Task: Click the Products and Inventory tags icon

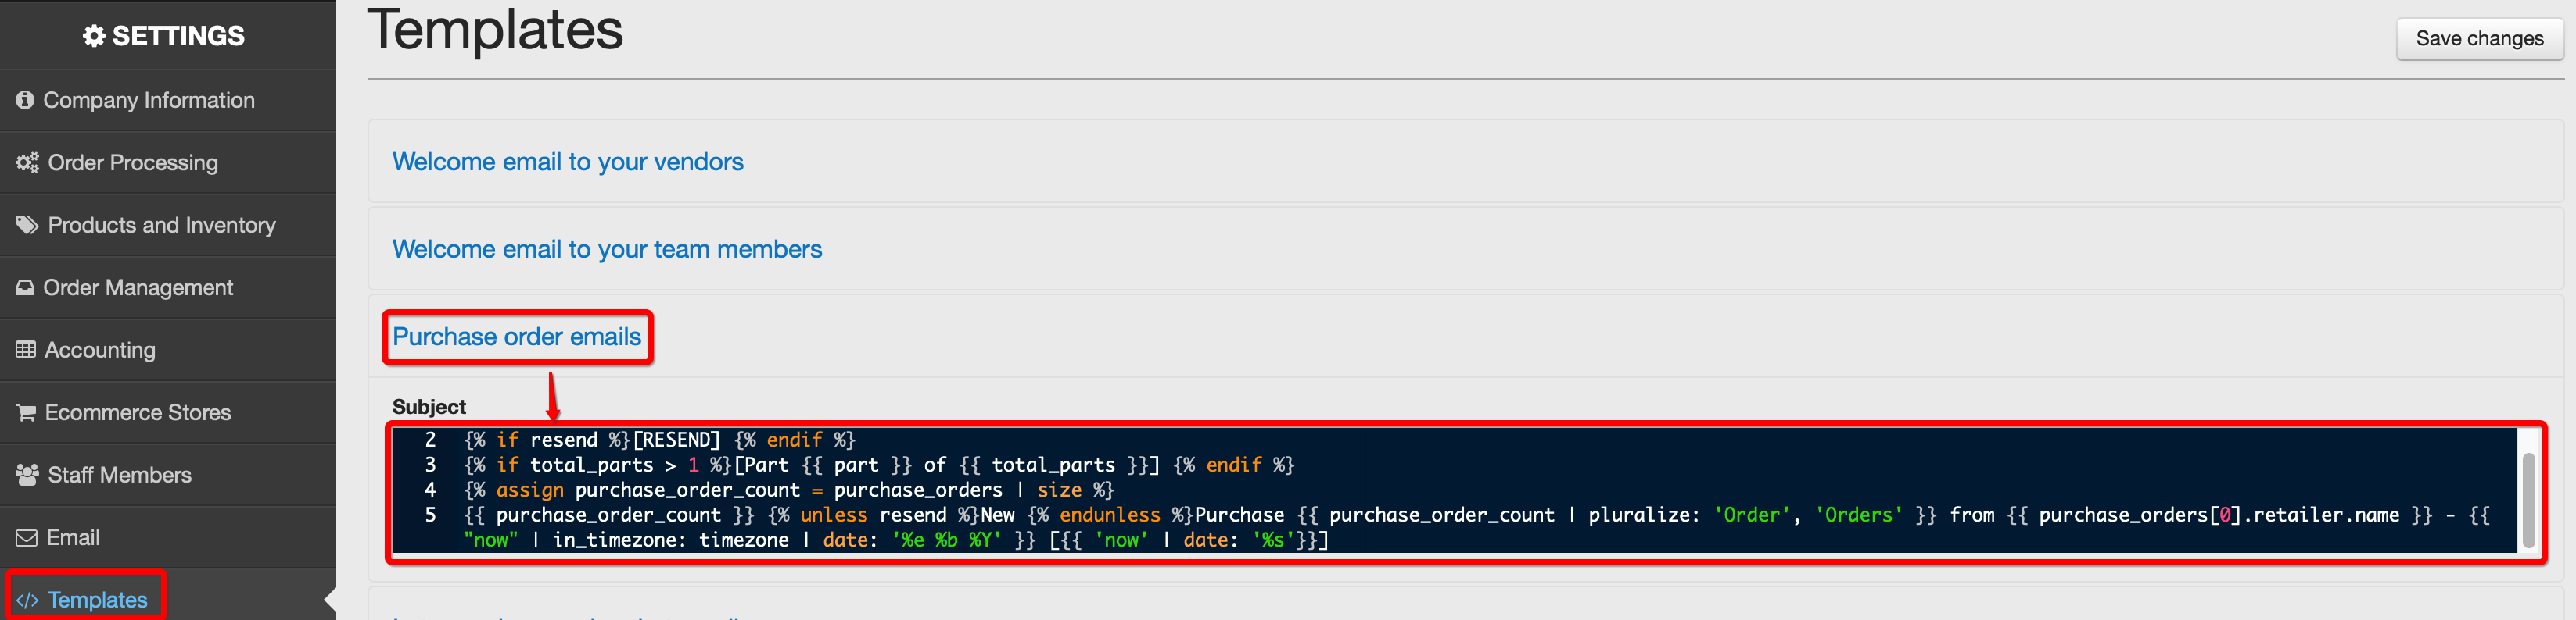Action: click(27, 225)
